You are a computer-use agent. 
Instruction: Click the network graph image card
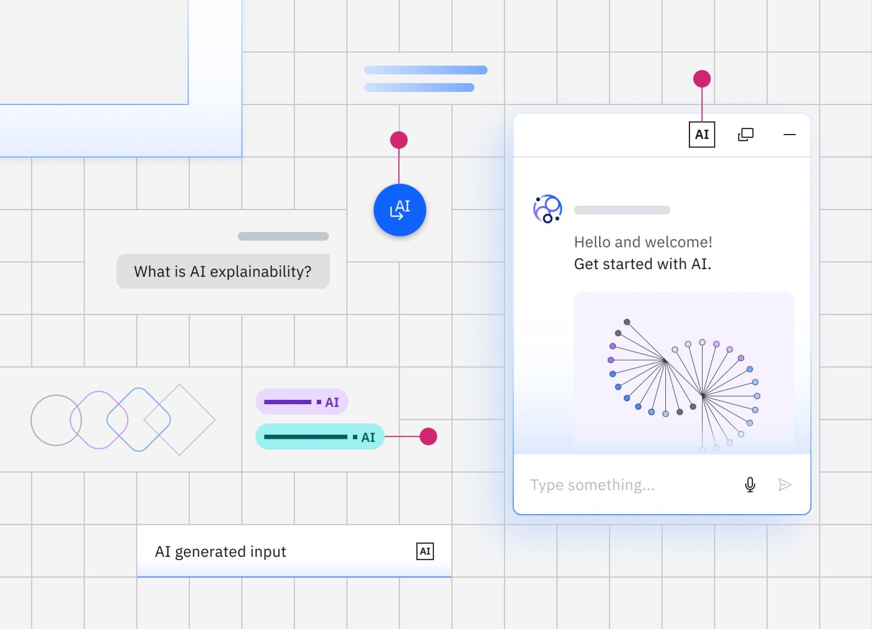[x=683, y=373]
